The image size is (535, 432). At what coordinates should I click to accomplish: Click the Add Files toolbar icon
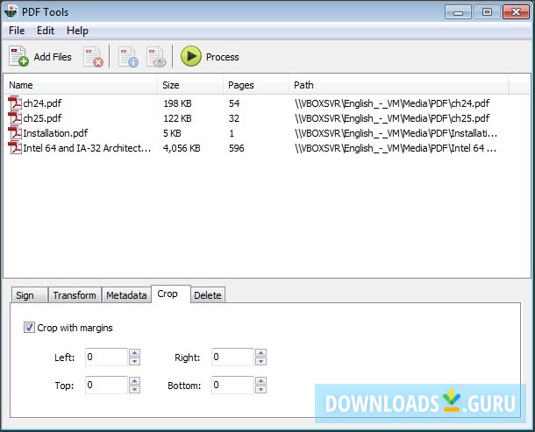pos(18,56)
